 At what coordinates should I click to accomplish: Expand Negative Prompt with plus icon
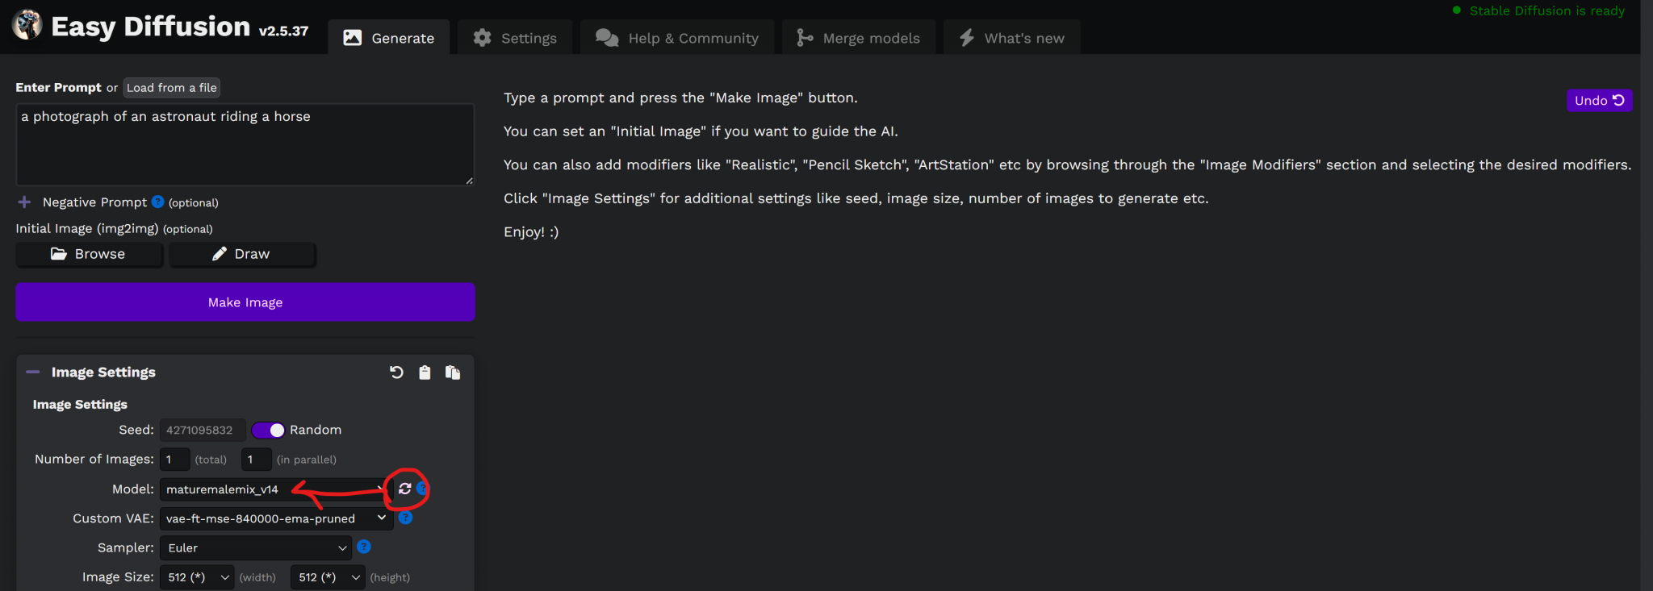24,202
